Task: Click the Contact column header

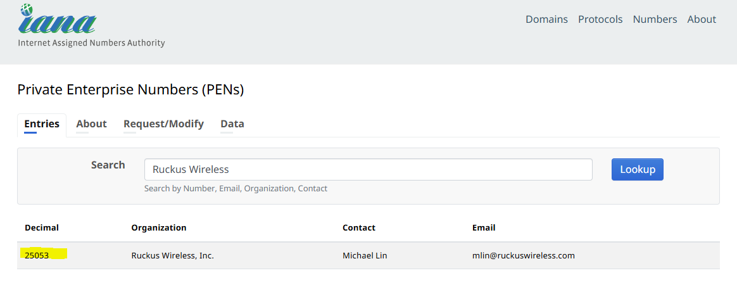Action: tap(359, 228)
